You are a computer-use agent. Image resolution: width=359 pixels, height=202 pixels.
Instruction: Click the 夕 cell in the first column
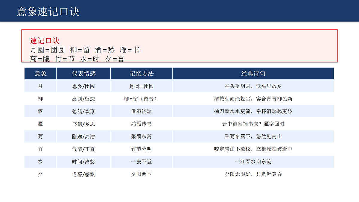click(x=41, y=174)
